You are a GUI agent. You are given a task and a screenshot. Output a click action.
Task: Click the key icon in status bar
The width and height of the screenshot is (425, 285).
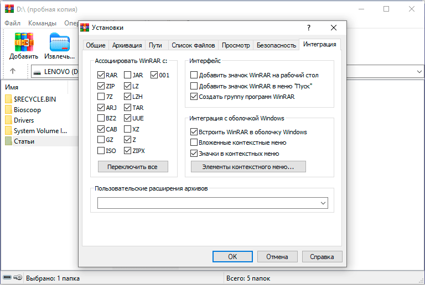point(18,277)
